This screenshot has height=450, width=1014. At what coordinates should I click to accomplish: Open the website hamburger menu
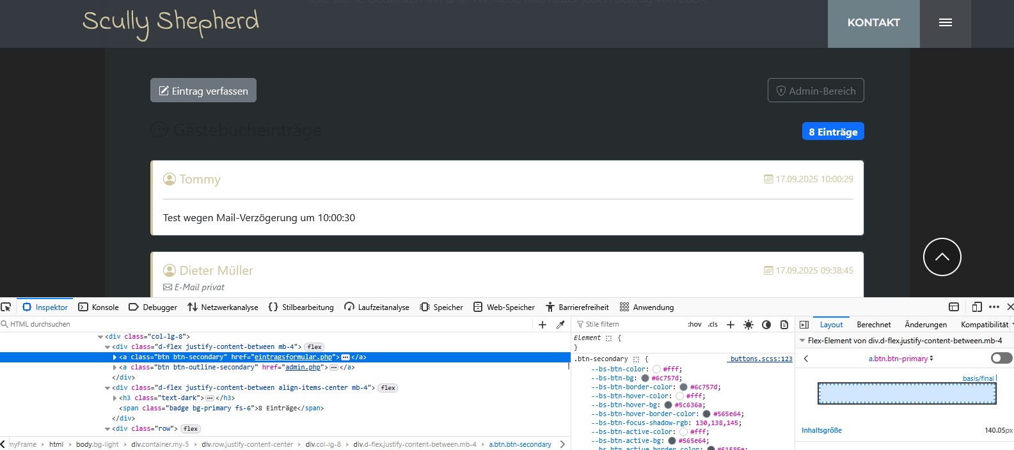(x=946, y=23)
